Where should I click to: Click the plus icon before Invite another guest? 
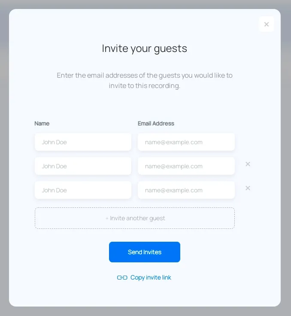click(107, 219)
